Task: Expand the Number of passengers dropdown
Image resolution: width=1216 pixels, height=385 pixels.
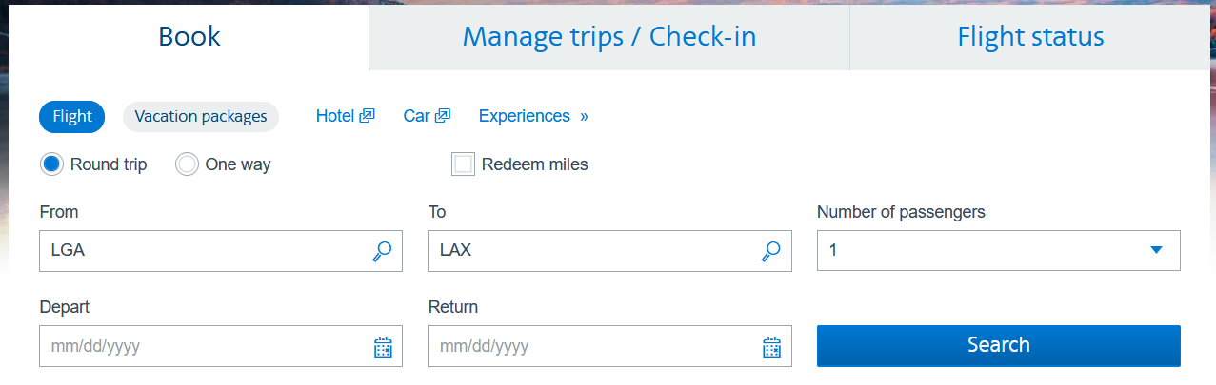Action: [x=998, y=251]
